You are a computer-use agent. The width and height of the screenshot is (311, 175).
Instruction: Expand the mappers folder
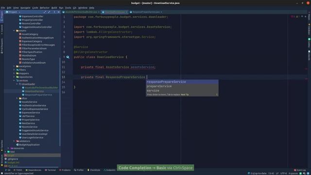point(14,73)
